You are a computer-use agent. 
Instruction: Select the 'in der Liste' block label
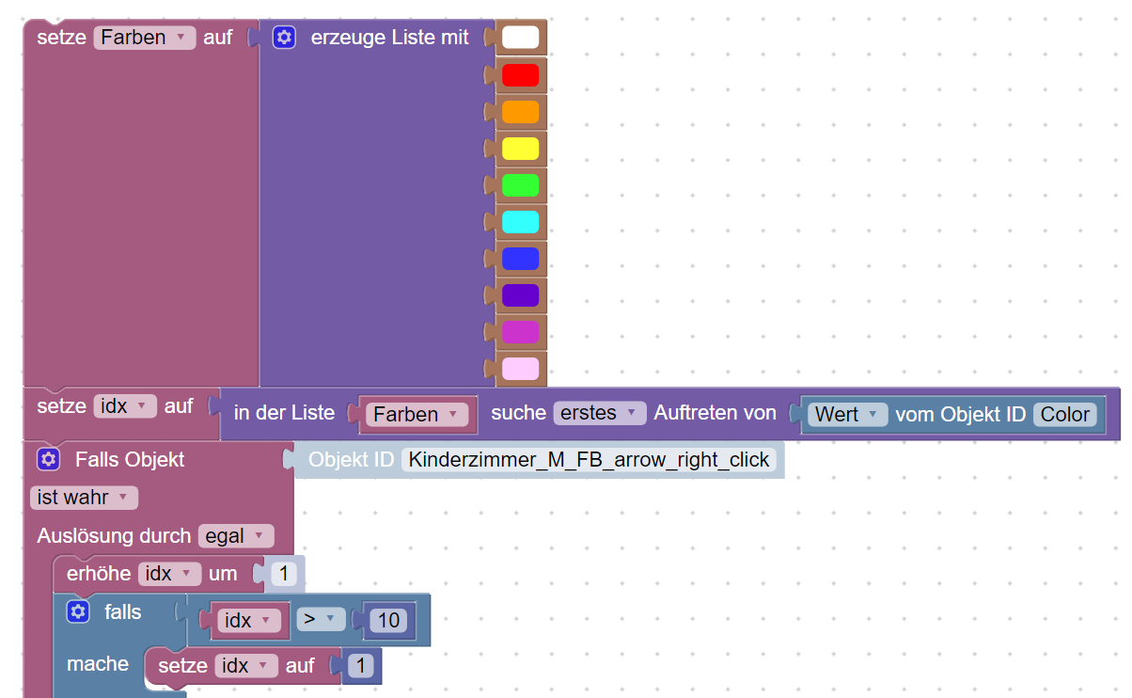(284, 413)
